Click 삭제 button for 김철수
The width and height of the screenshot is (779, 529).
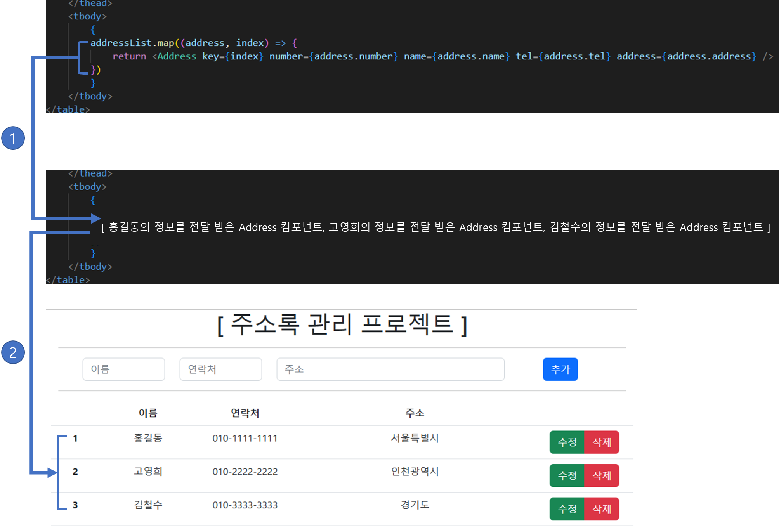[602, 509]
